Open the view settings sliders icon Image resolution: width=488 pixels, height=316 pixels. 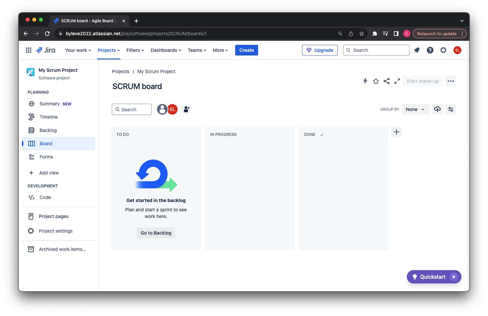click(x=451, y=109)
